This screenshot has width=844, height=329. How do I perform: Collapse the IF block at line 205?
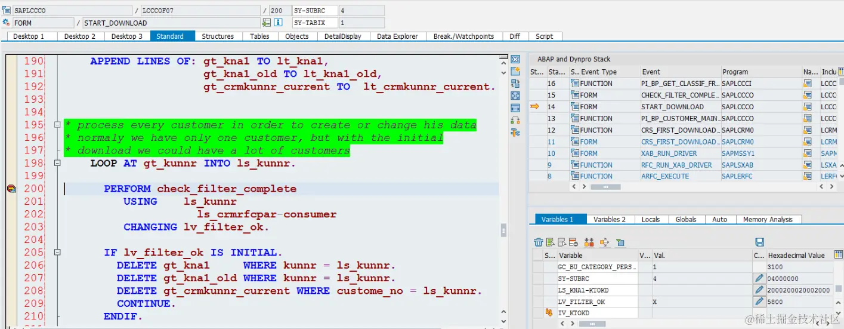[x=57, y=253]
